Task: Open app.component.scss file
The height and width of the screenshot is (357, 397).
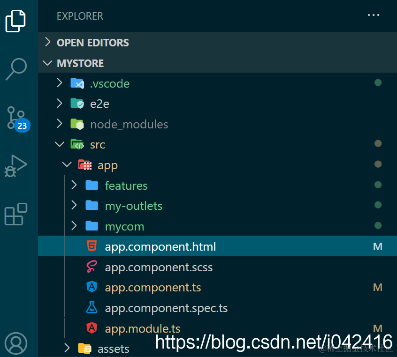Action: 159,268
